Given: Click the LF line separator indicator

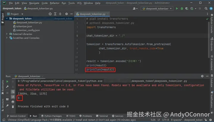Looking at the screenshot, I should (159, 120).
